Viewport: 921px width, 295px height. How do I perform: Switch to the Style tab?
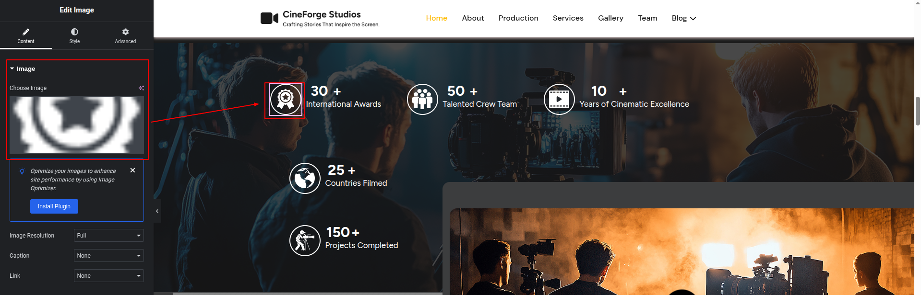74,35
